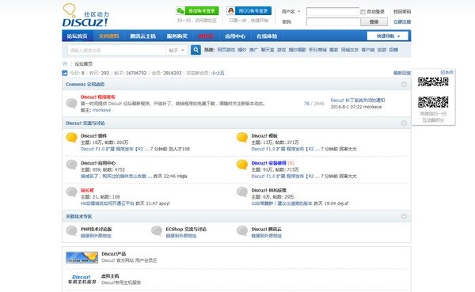Click the grey bubble icon of Discuz!-应用中心
The image size is (475, 292).
(x=72, y=165)
